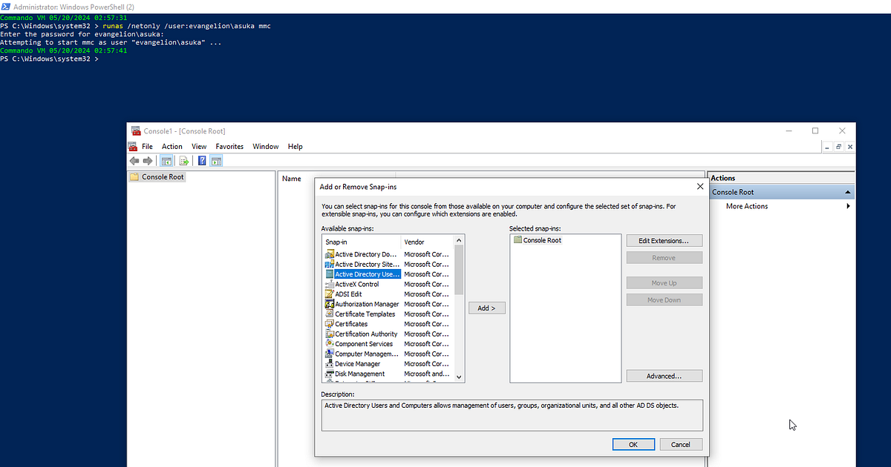
Task: Click the Help question-mark toolbar icon
Action: [201, 160]
